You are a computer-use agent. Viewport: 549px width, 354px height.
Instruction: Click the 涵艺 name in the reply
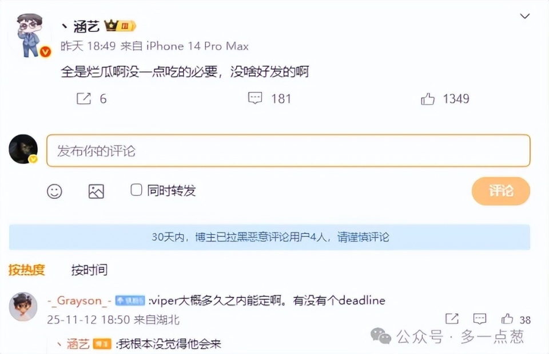(78, 344)
